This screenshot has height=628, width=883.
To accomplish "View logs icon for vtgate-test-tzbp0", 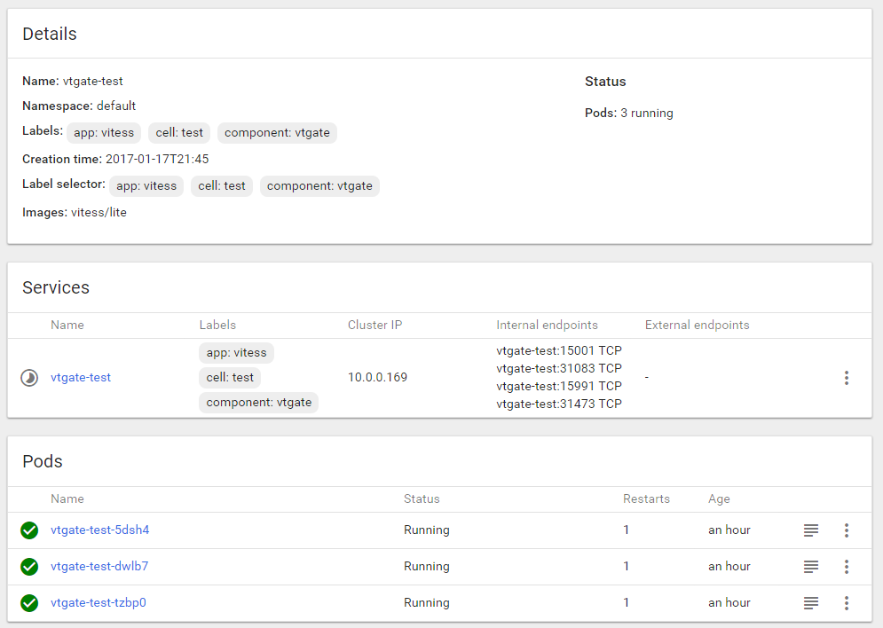I will 810,603.
